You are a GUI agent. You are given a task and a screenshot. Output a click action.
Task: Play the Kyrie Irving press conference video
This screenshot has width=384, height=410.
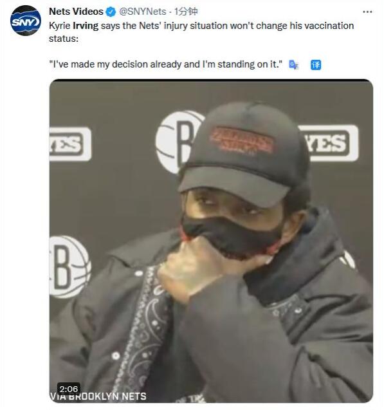(211, 241)
